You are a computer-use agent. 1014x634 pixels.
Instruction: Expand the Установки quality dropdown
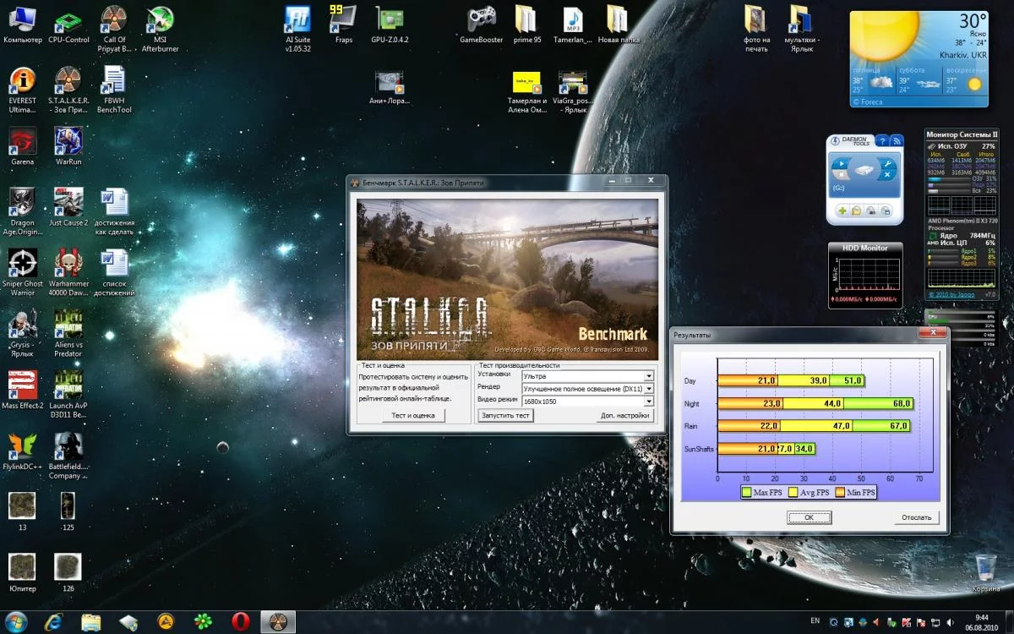648,376
